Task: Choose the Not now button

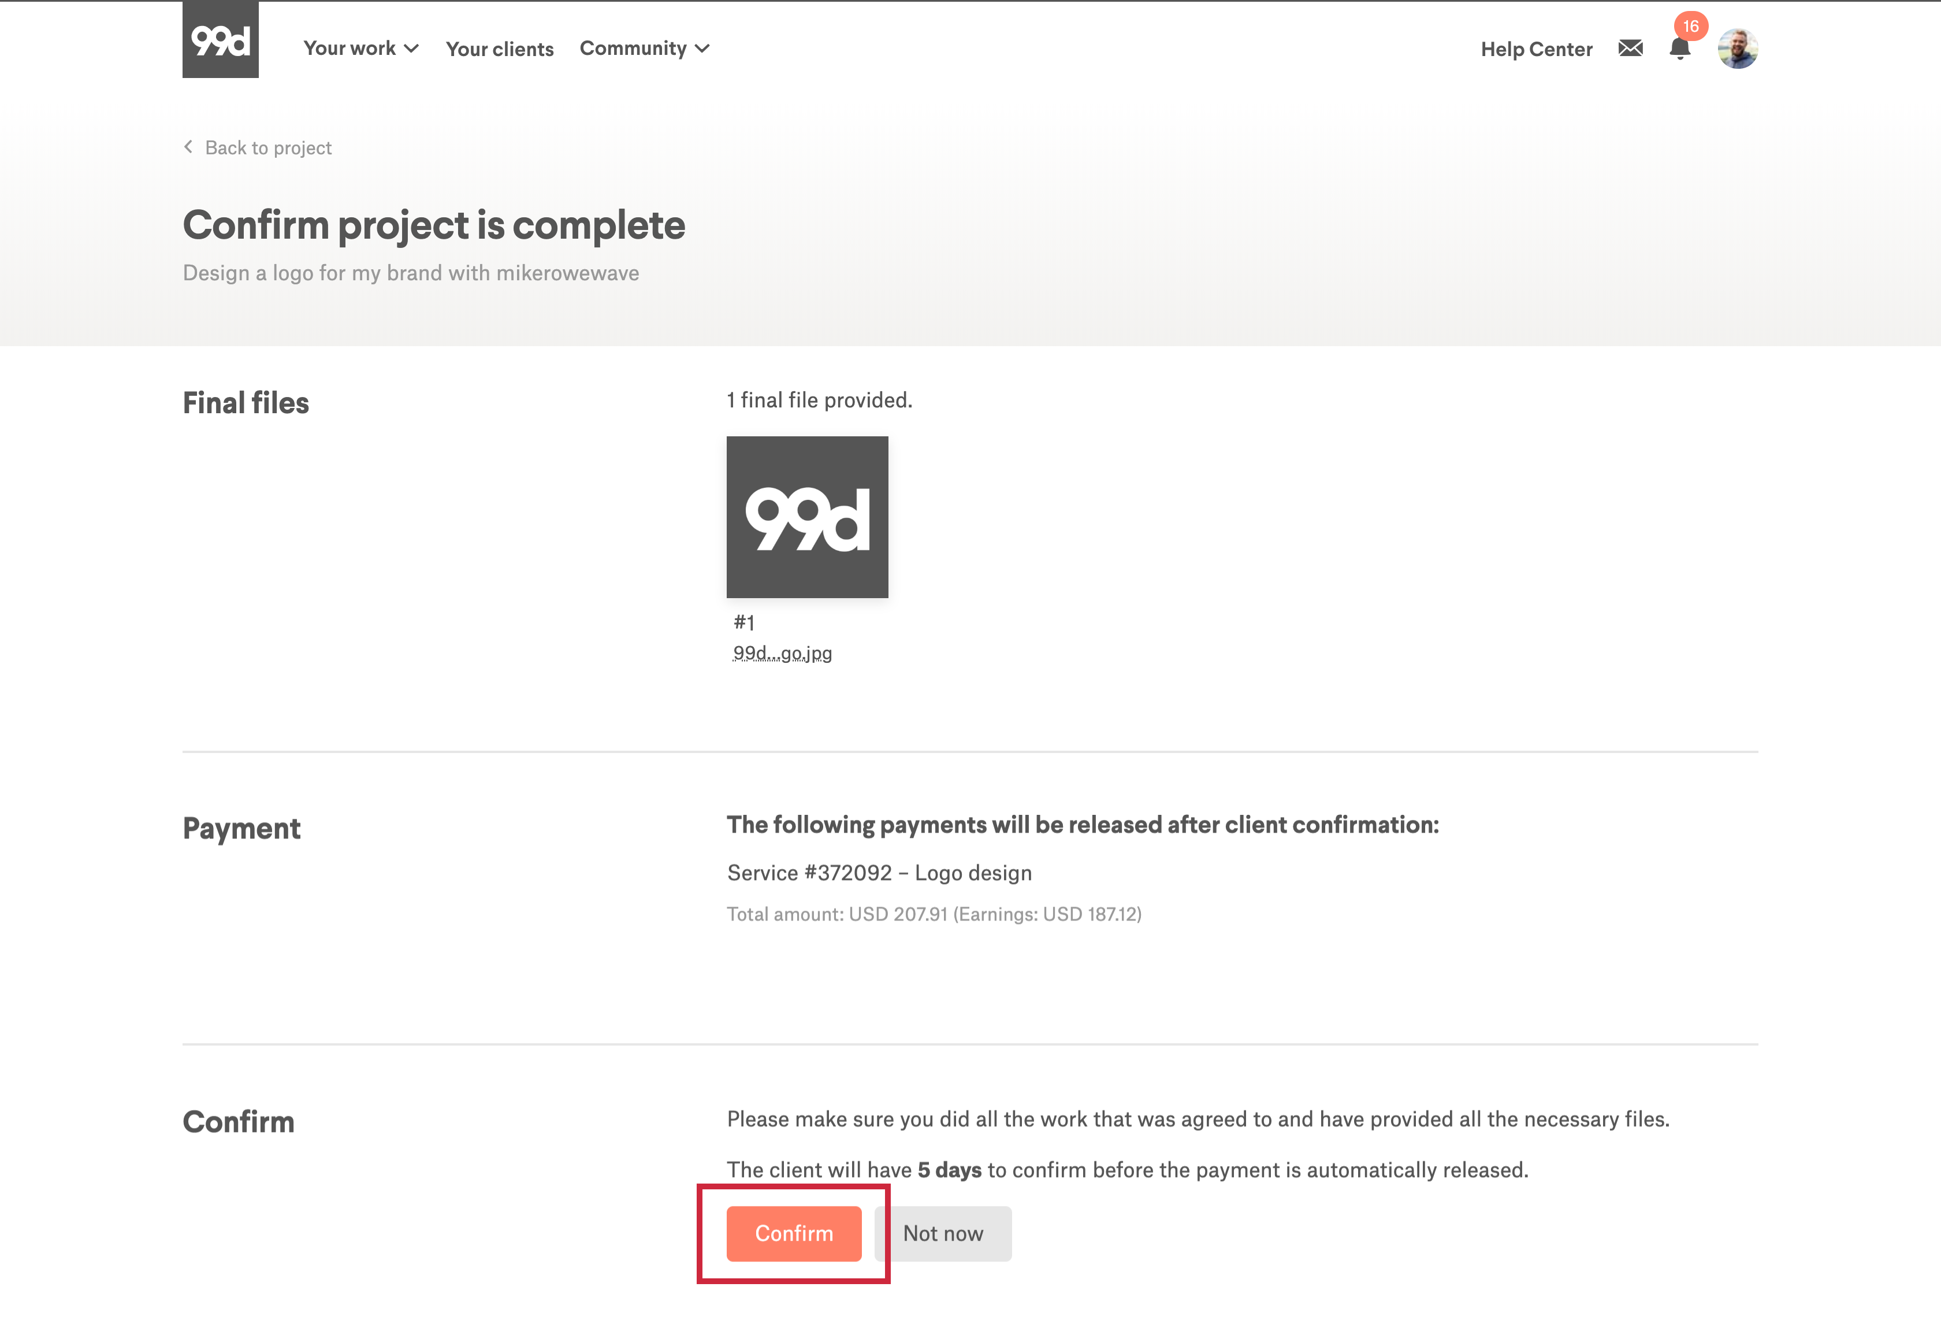Action: point(943,1233)
